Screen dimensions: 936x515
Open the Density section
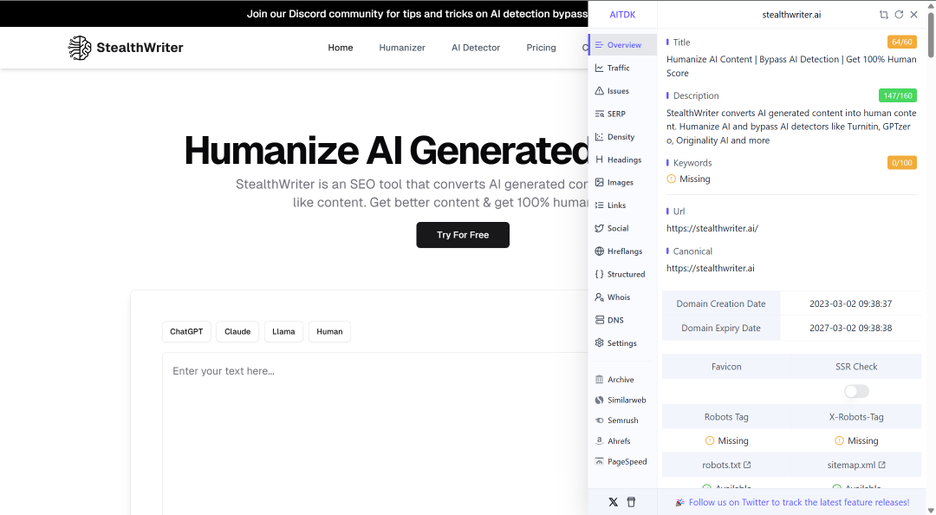point(622,137)
